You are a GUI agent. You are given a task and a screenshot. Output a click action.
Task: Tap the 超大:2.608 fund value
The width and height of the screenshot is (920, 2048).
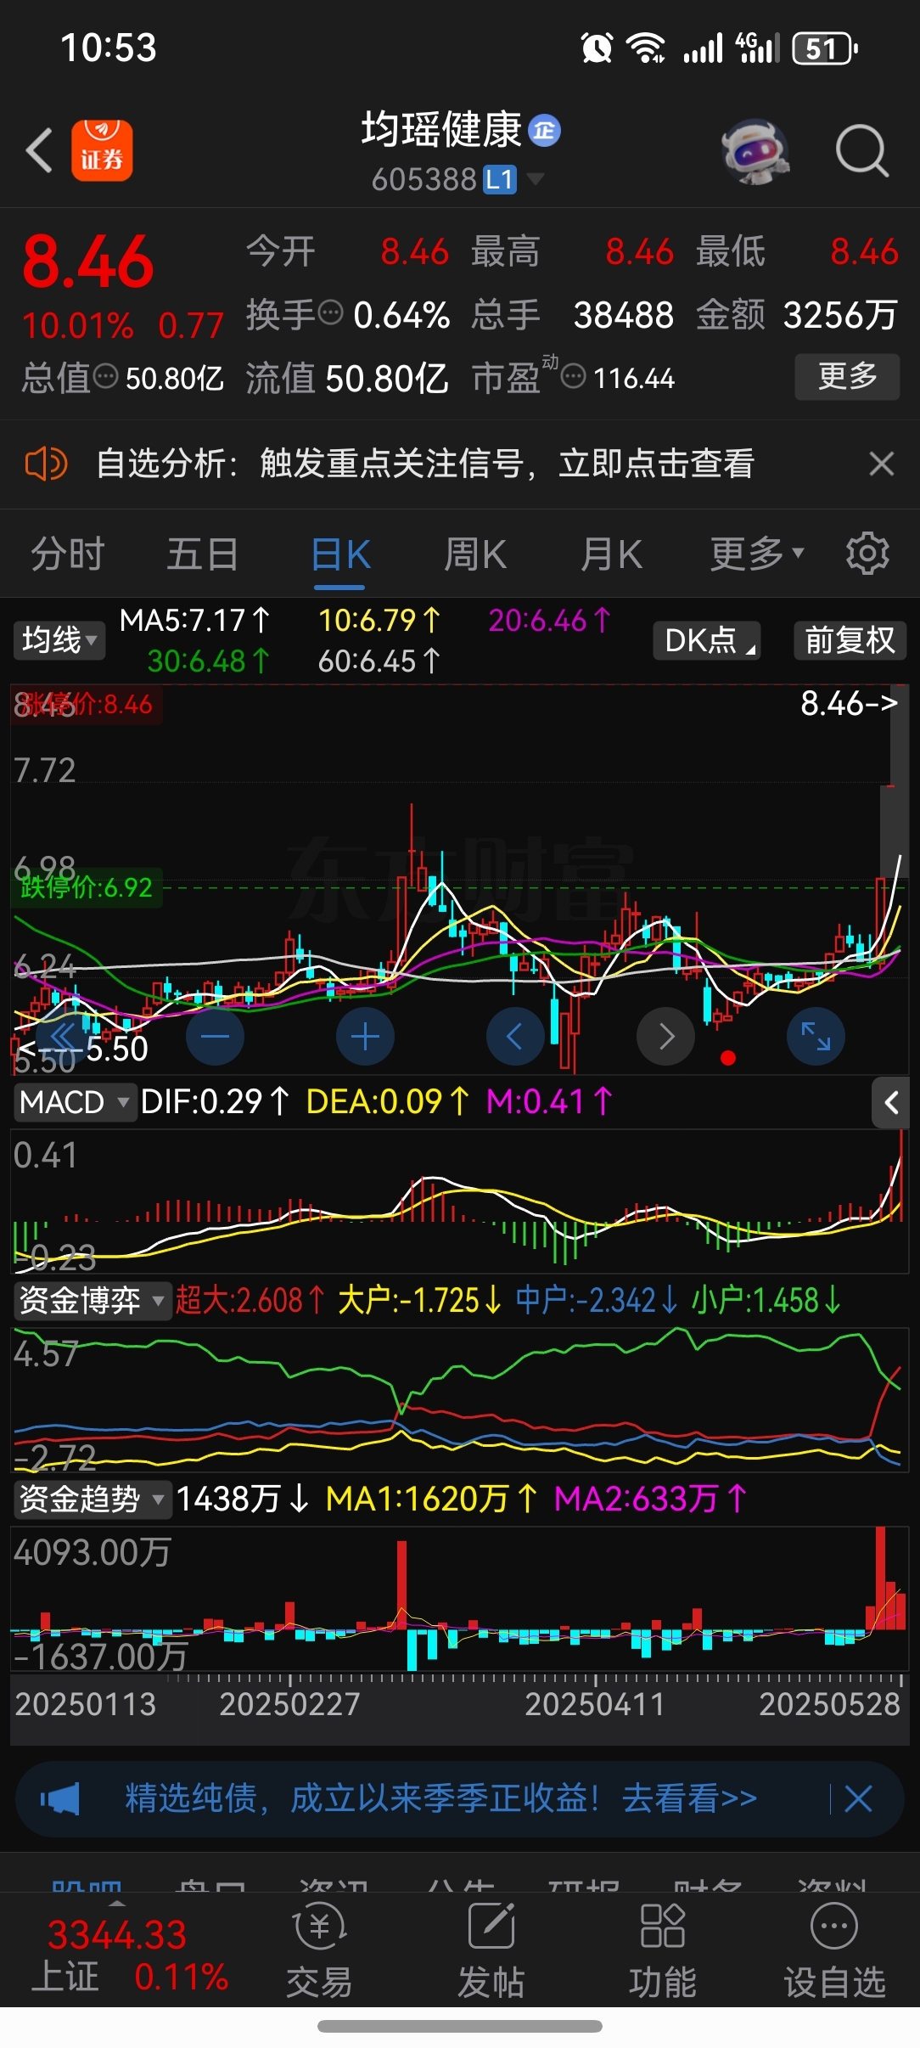pos(250,1300)
